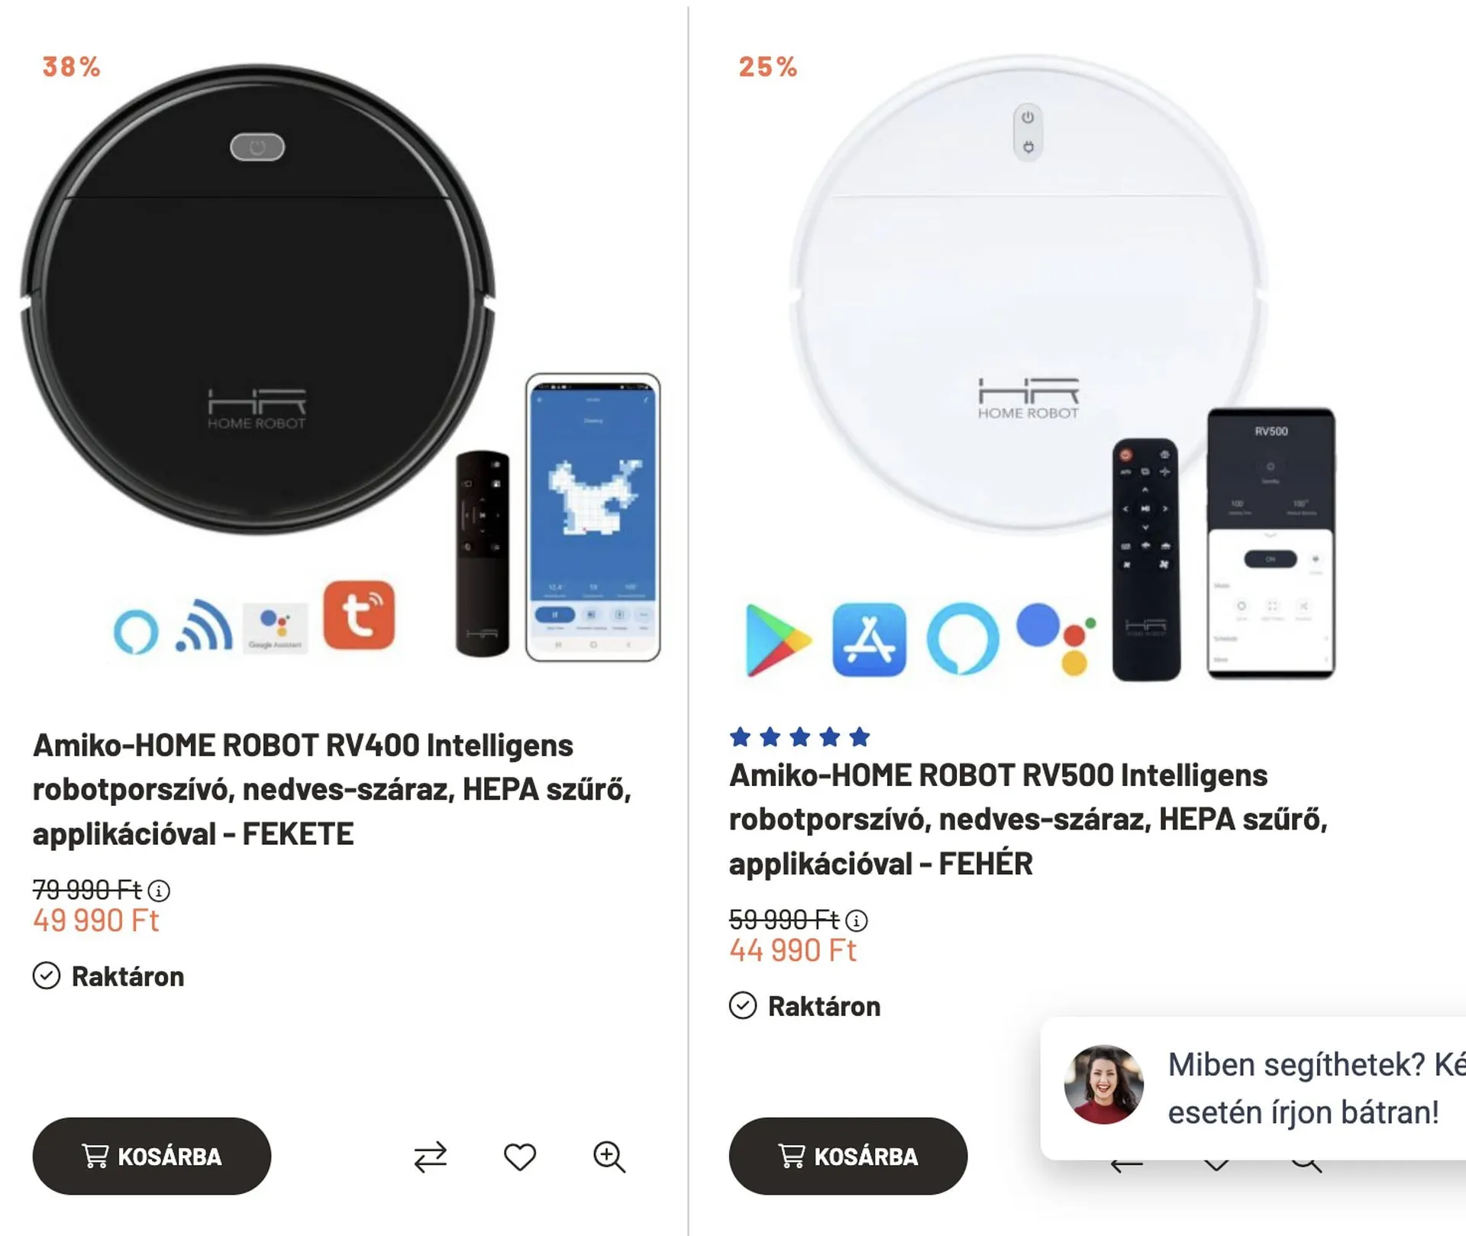
Task: Add RV500 white vacuum to cart
Action: 848,1157
